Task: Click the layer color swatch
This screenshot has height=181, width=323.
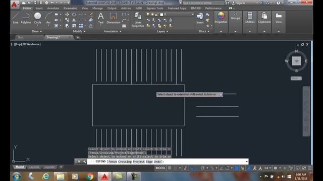Action: 161,15
